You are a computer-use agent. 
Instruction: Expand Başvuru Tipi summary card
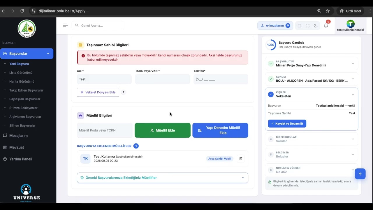click(311, 64)
